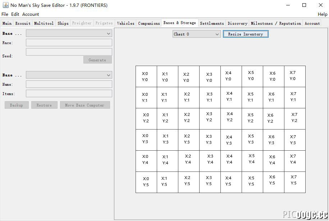Click the Resize Inventory button

(246, 34)
